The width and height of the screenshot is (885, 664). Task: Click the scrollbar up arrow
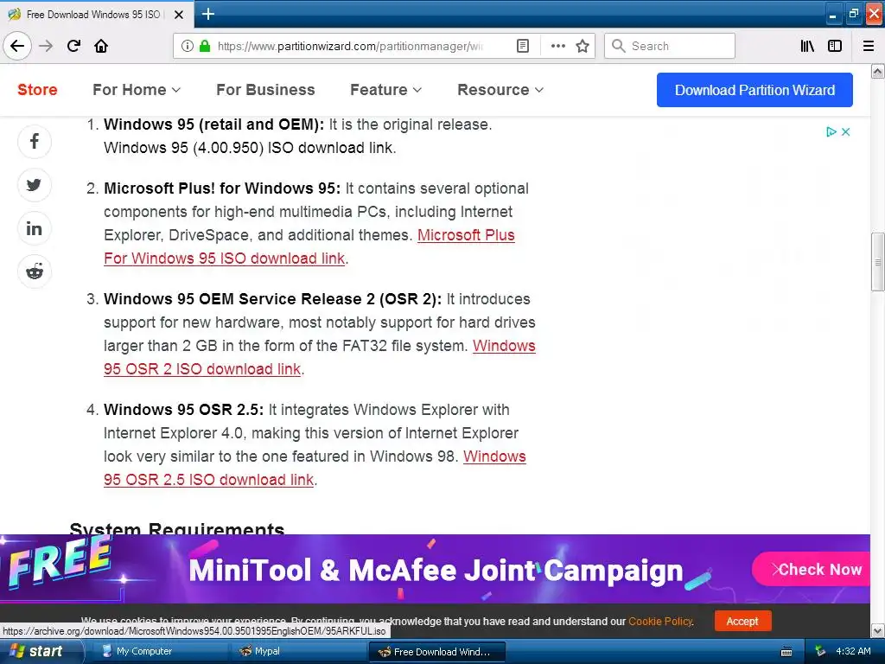click(x=878, y=71)
